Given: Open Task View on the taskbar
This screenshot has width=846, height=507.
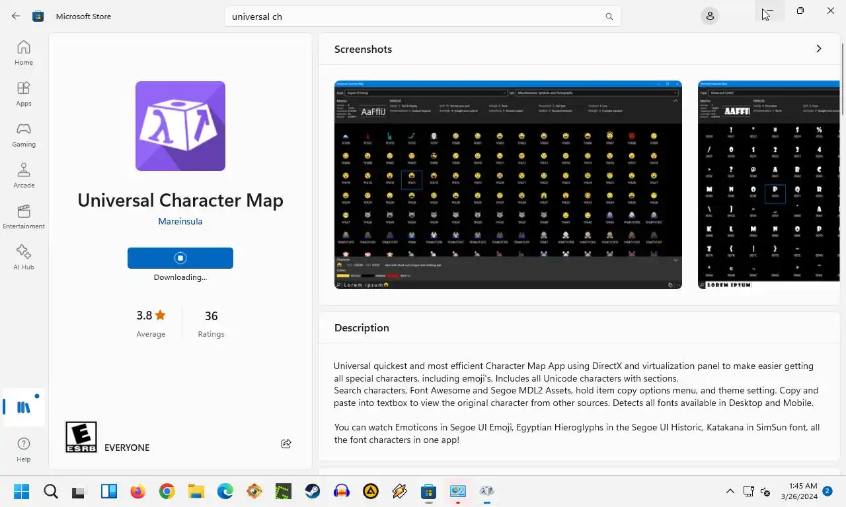Looking at the screenshot, I should [80, 491].
